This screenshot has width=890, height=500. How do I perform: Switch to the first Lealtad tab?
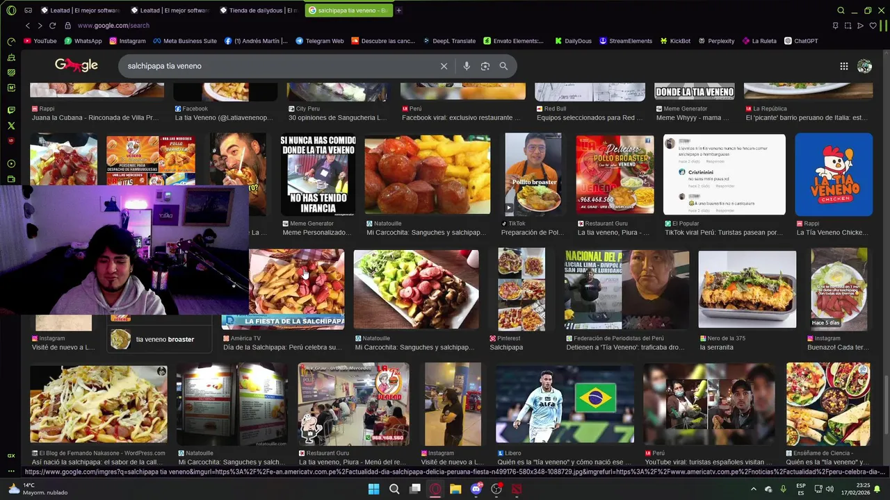[80, 10]
